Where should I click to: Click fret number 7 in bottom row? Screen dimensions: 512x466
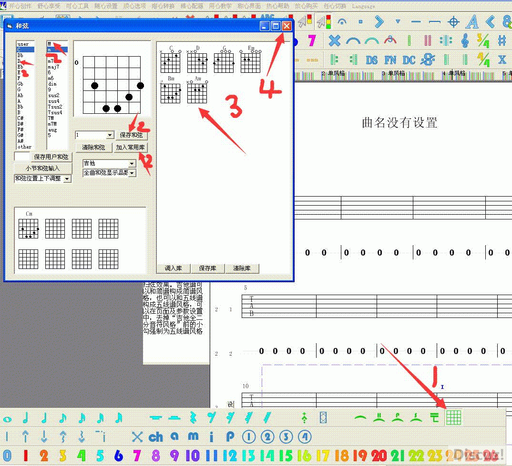click(137, 456)
